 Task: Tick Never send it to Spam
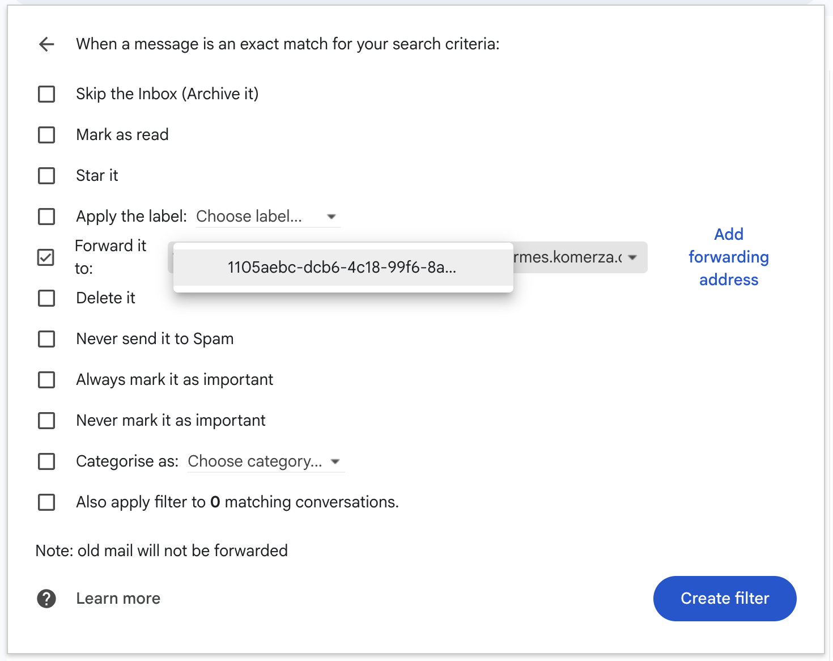click(x=46, y=339)
